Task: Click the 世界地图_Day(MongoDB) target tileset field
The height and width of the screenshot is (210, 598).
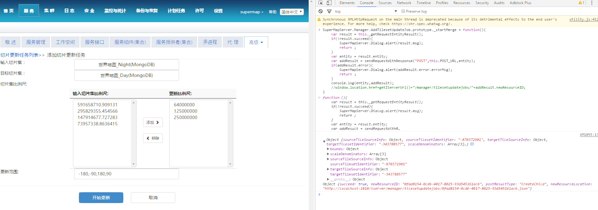Action: pyautogui.click(x=126, y=75)
